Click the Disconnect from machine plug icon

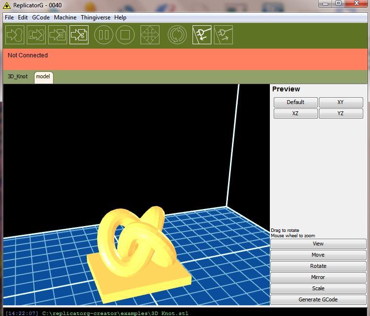223,35
